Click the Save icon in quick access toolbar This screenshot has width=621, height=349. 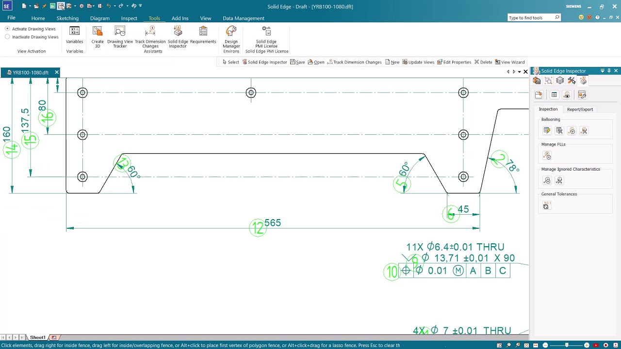tap(61, 6)
